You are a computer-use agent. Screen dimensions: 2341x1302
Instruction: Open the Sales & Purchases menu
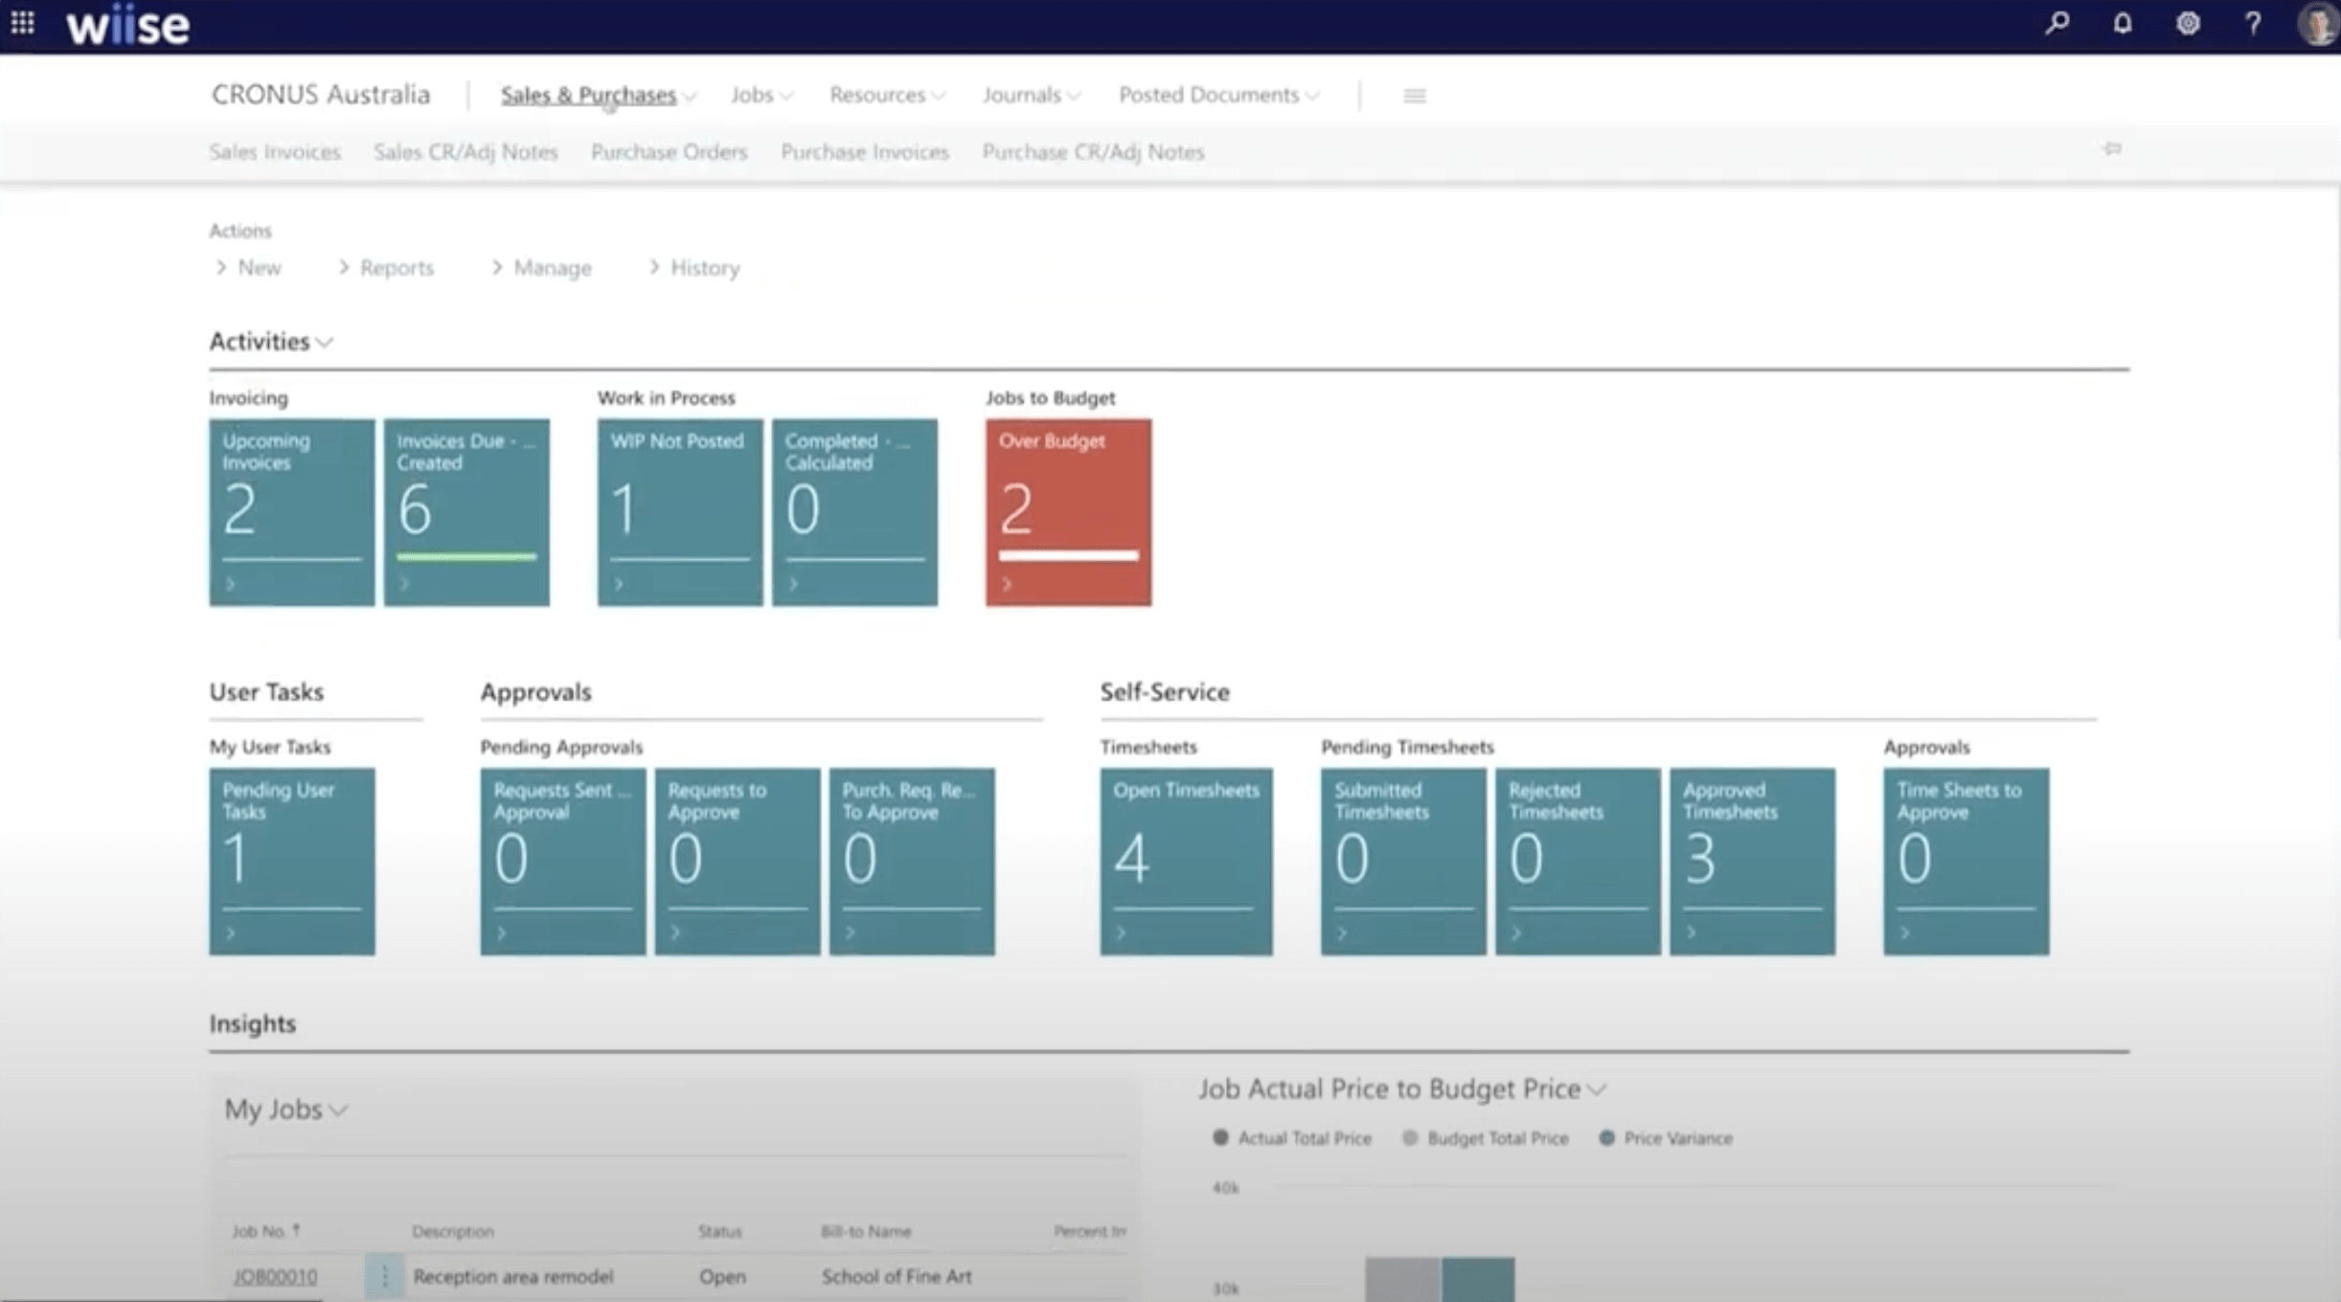click(593, 95)
